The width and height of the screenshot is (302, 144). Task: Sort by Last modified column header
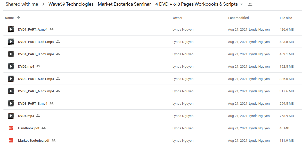pos(239,18)
